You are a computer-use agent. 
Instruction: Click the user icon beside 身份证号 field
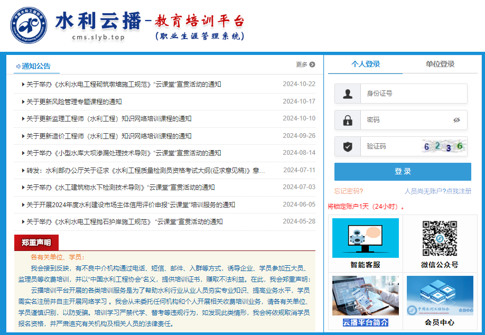(348, 94)
